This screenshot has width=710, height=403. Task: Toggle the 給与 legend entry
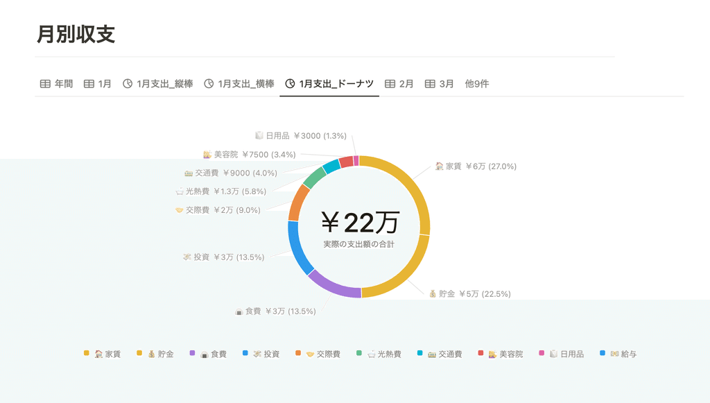coord(618,354)
